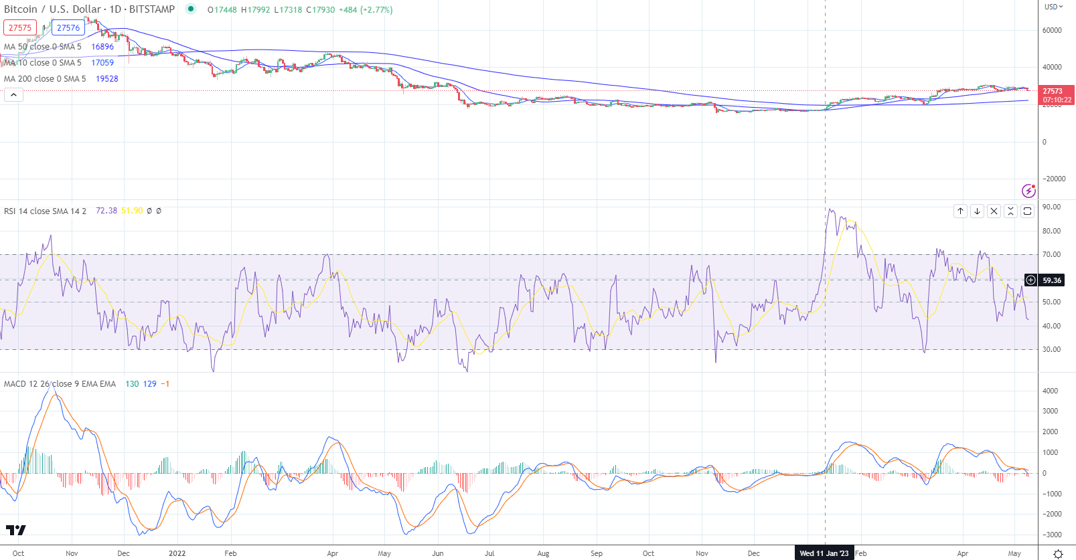
Task: Click the purple RSI value 72.38
Action: [x=106, y=211]
